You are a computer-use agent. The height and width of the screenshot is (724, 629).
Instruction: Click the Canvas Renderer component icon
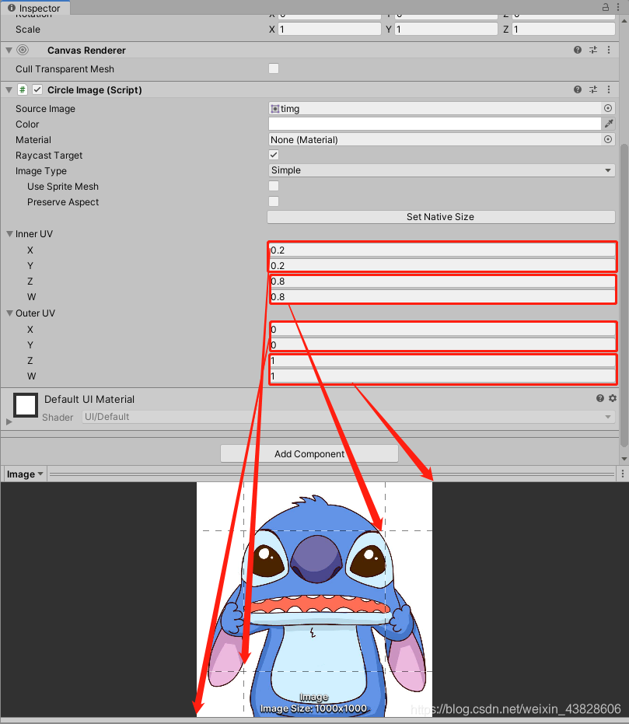pyautogui.click(x=22, y=50)
